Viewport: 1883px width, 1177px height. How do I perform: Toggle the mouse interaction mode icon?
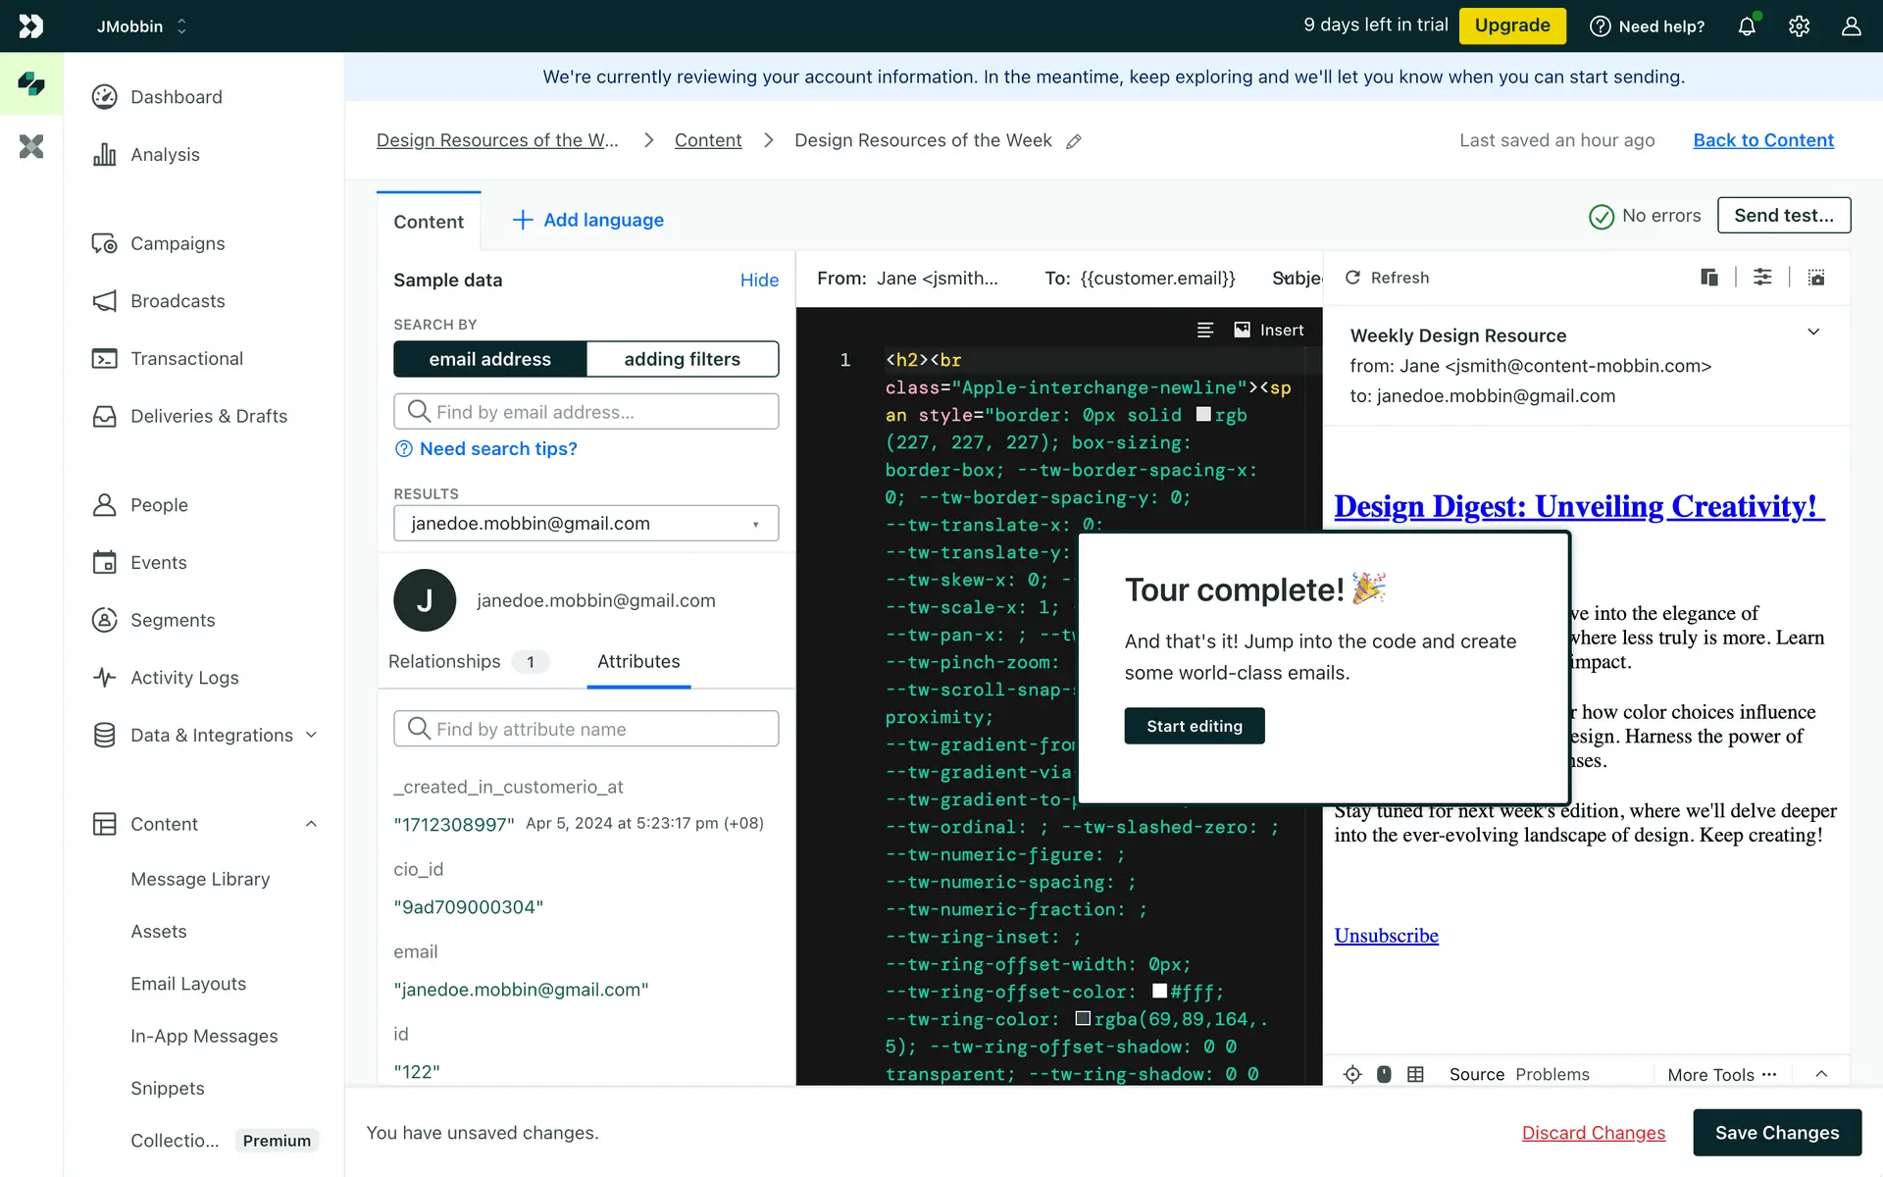point(1384,1074)
